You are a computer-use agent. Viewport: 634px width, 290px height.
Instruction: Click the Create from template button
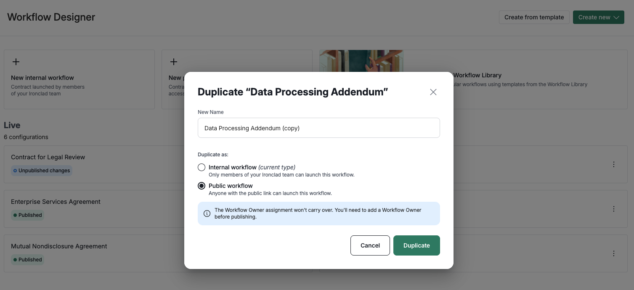click(x=534, y=17)
